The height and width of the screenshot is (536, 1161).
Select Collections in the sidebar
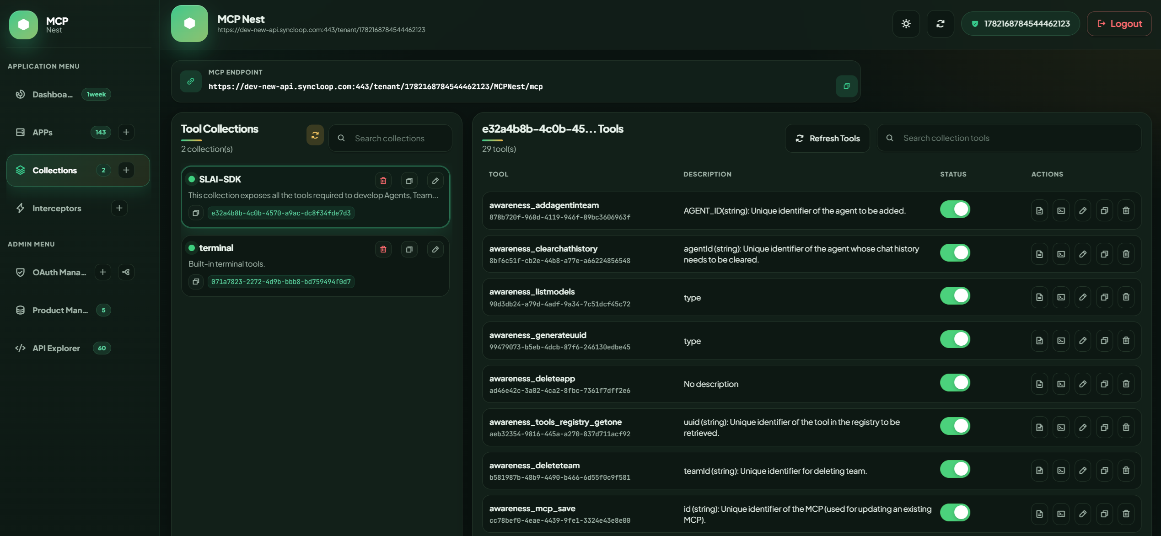78,170
